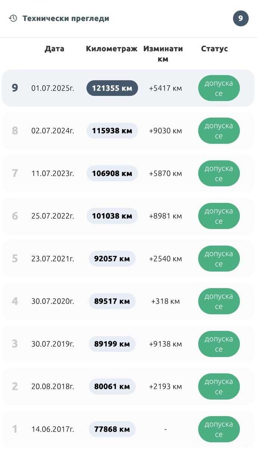Screen dimensions: 257x458
Task: Select the 121355 км mileage pill
Action: coord(112,88)
